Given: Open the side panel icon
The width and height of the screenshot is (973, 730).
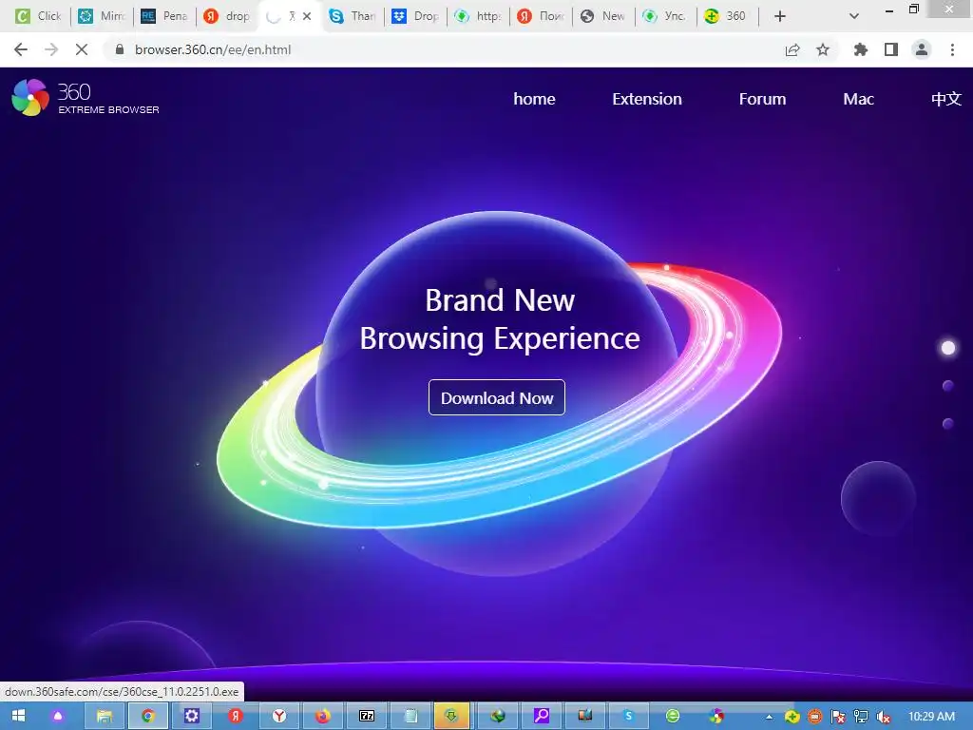Looking at the screenshot, I should pyautogui.click(x=891, y=49).
